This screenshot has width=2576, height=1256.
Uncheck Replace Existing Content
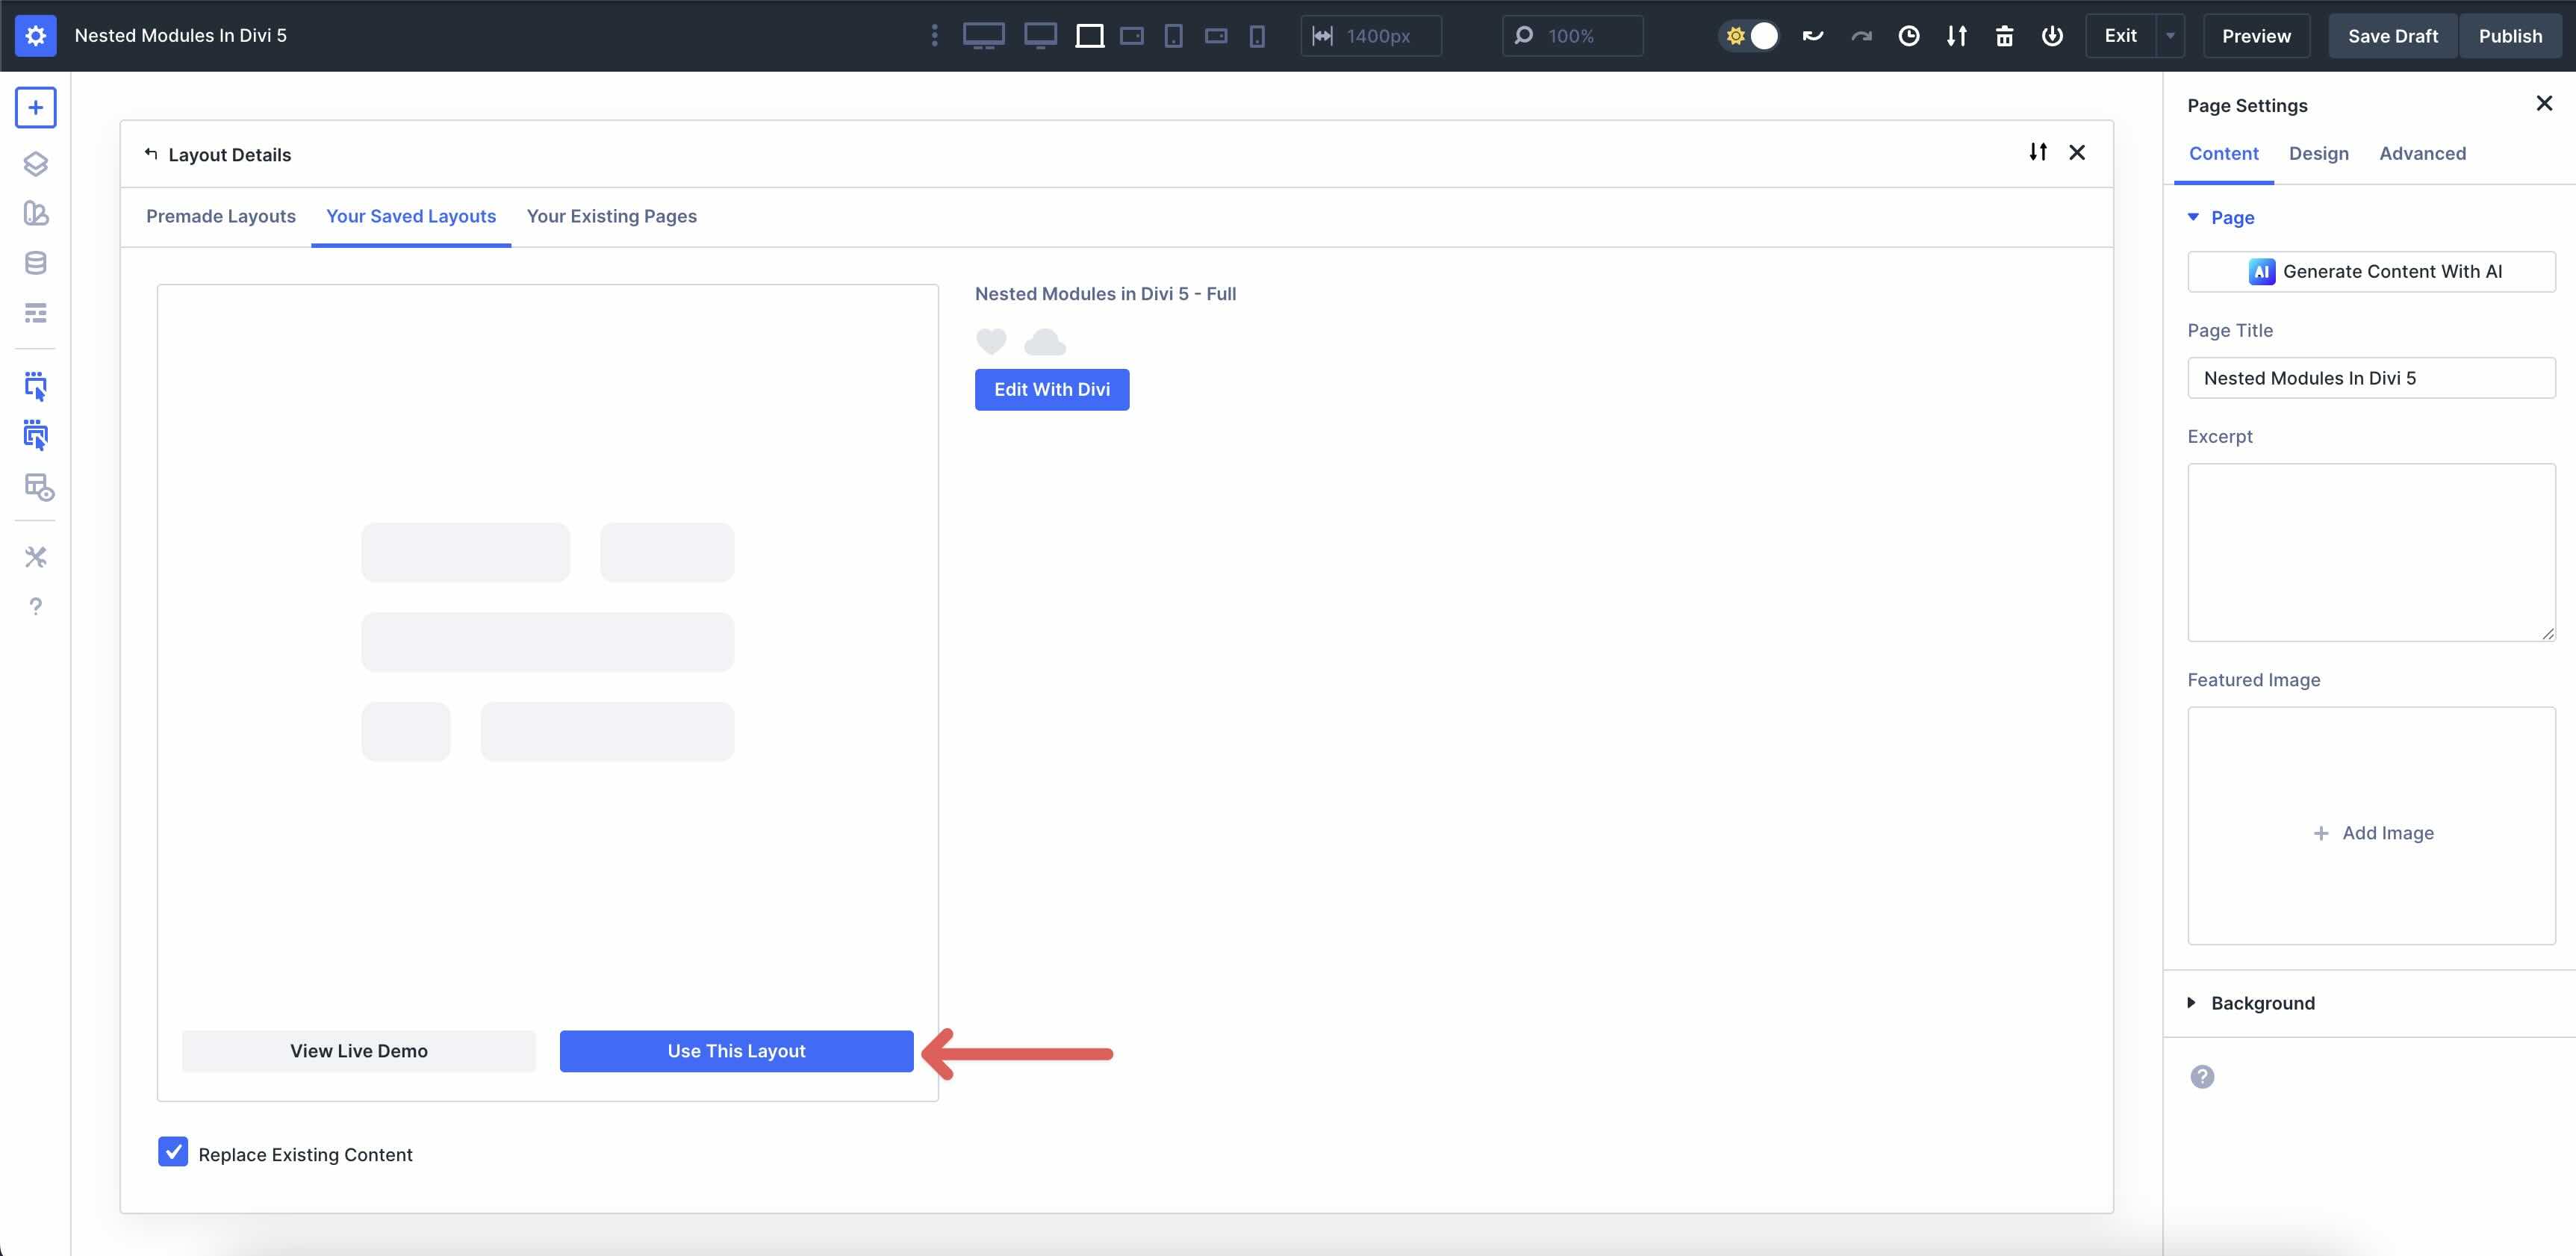pos(173,1152)
